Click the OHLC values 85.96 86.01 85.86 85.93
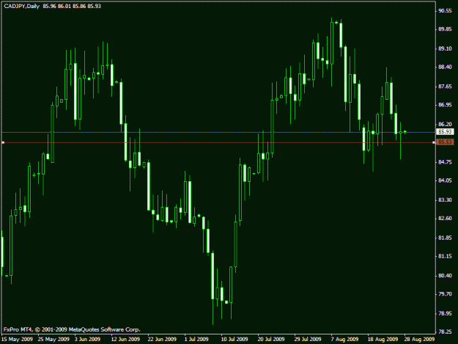 72,6
